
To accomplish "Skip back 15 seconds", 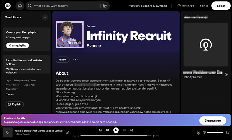I will 100,130.
